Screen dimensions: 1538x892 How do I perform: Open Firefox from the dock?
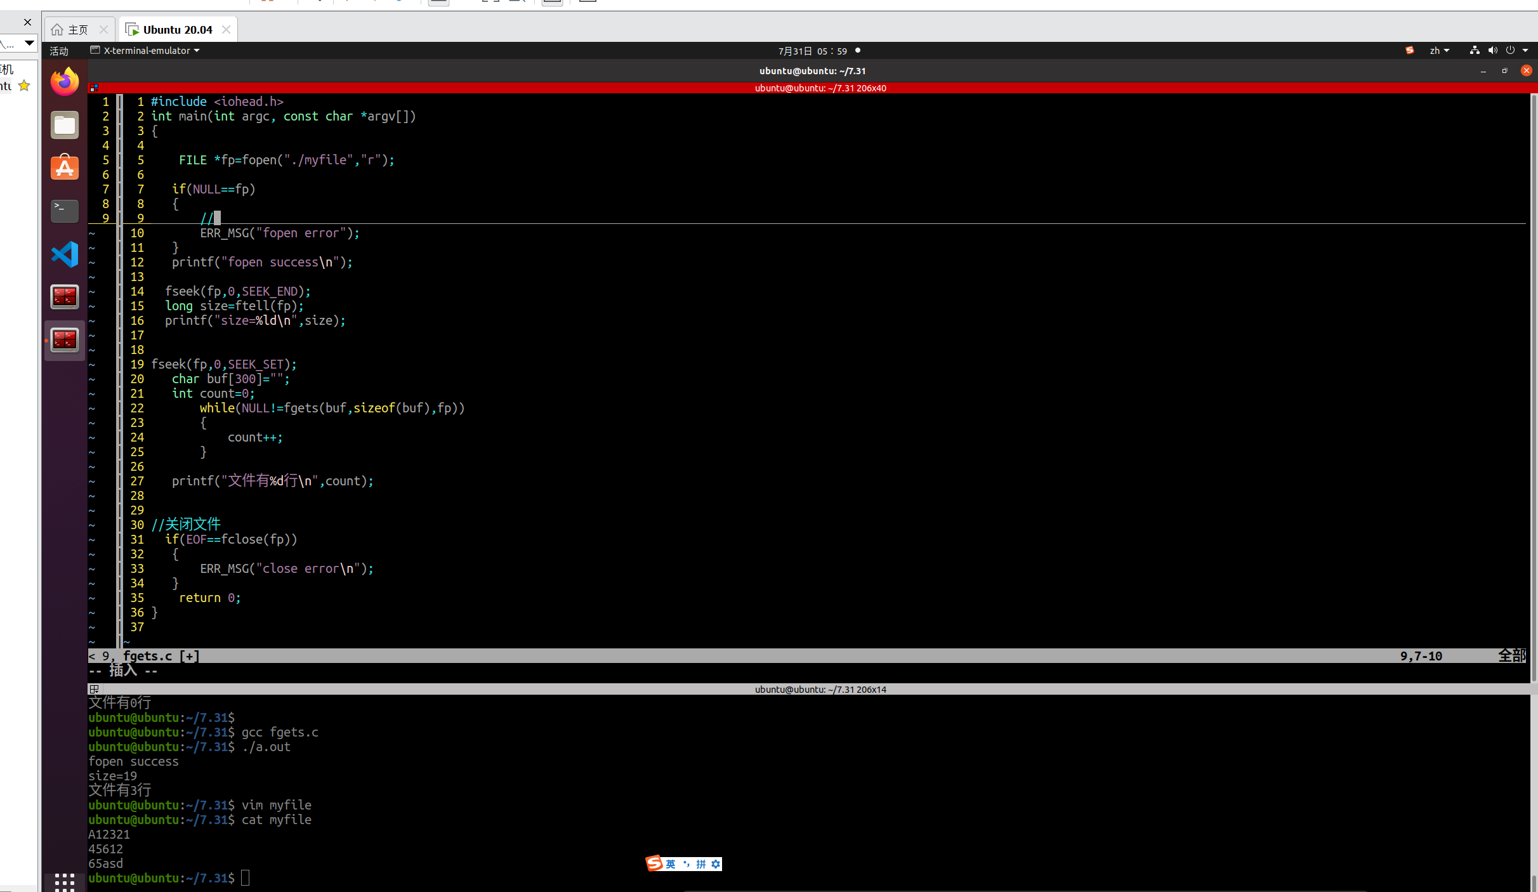tap(65, 82)
